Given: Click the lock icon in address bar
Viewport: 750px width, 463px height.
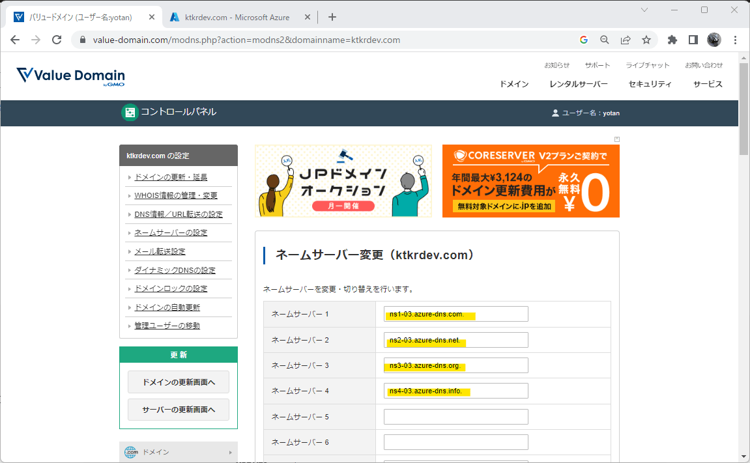Looking at the screenshot, I should click(82, 40).
